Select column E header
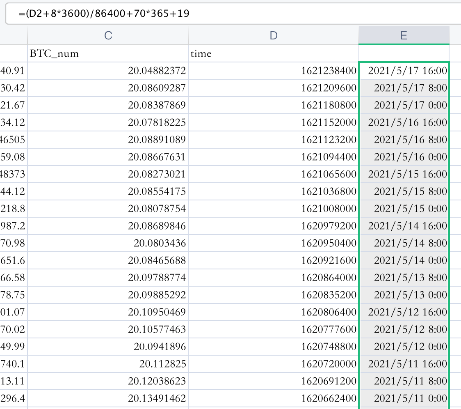The image size is (461, 409). click(x=404, y=36)
